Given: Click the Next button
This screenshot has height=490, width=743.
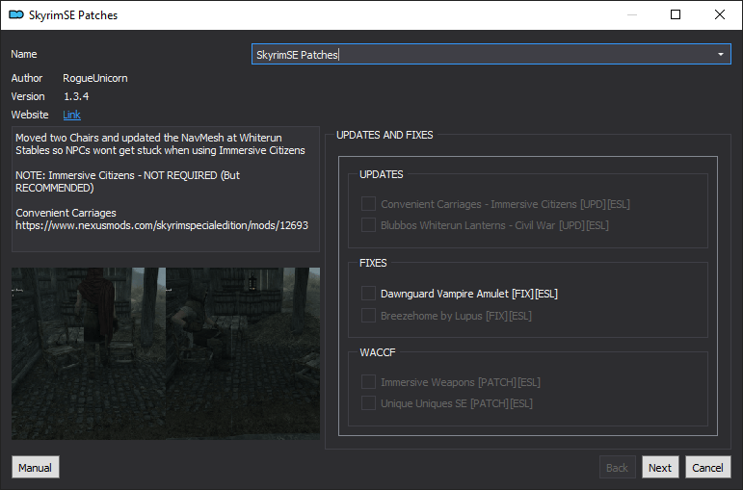Looking at the screenshot, I should 660,467.
